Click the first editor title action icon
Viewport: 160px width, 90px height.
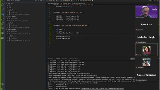tap(150, 0)
